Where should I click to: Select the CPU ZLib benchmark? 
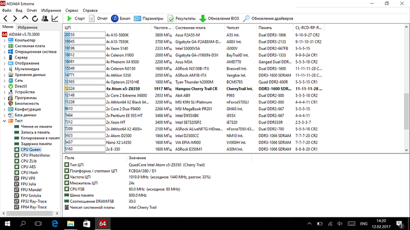pyautogui.click(x=25, y=161)
